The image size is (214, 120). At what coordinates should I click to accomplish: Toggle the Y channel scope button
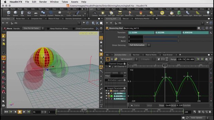(111, 96)
